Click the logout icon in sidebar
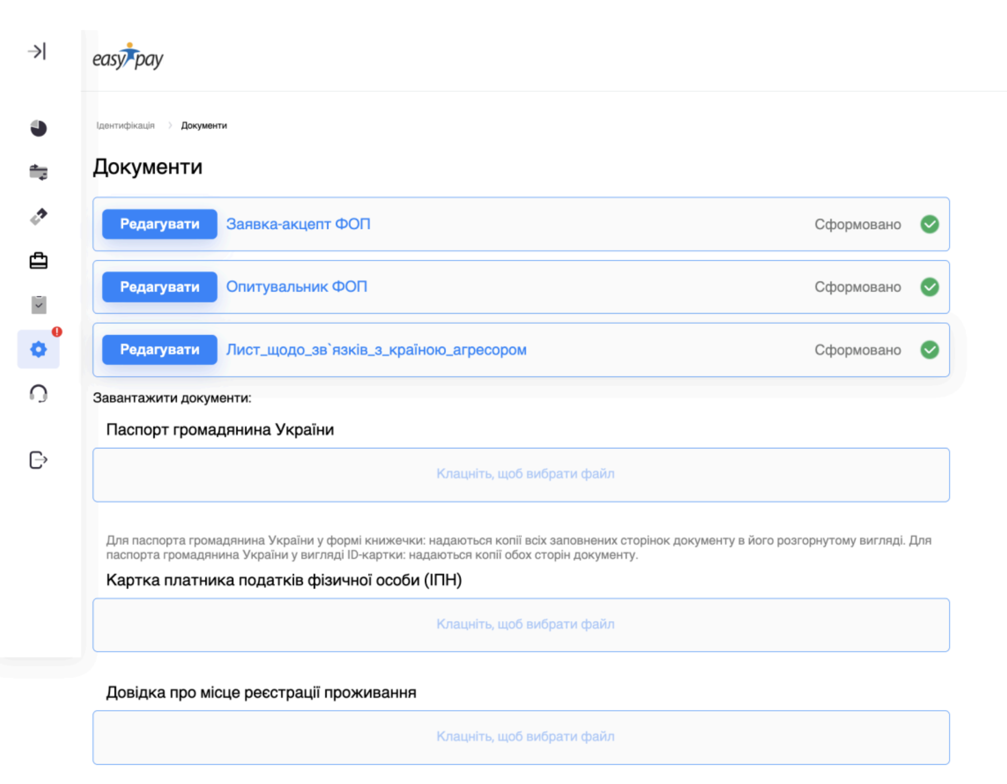 click(x=38, y=460)
